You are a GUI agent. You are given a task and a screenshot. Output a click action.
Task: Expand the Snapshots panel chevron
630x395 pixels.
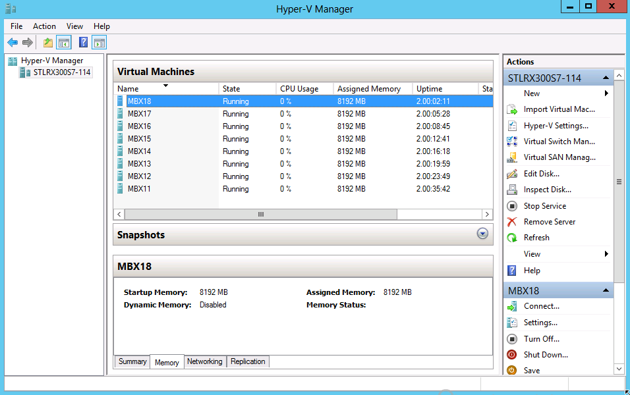(x=482, y=234)
